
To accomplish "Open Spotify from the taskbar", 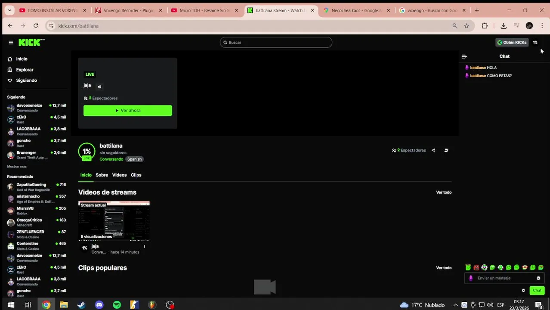I will 117,305.
